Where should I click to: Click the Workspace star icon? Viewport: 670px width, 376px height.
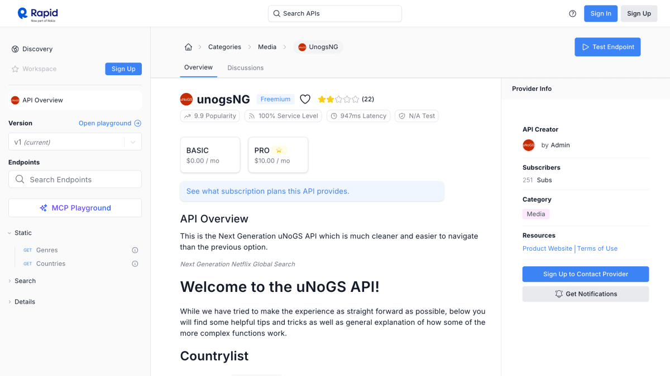[x=15, y=69]
